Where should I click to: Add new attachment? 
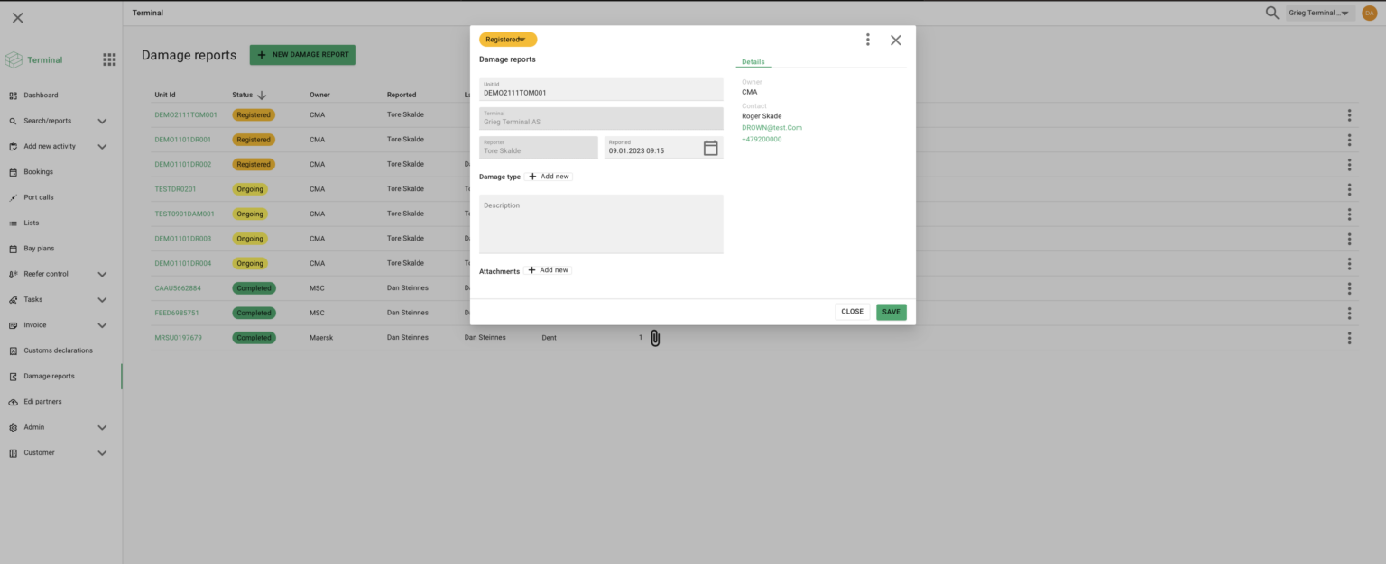[549, 270]
